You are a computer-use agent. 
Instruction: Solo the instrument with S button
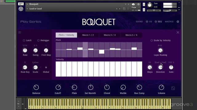coord(144,4)
